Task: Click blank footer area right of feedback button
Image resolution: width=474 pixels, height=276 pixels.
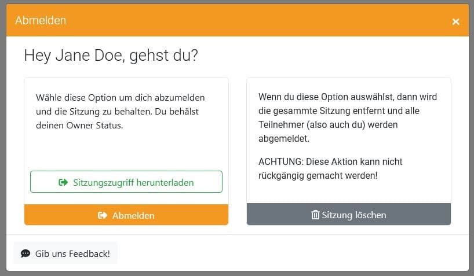Action: click(x=290, y=253)
